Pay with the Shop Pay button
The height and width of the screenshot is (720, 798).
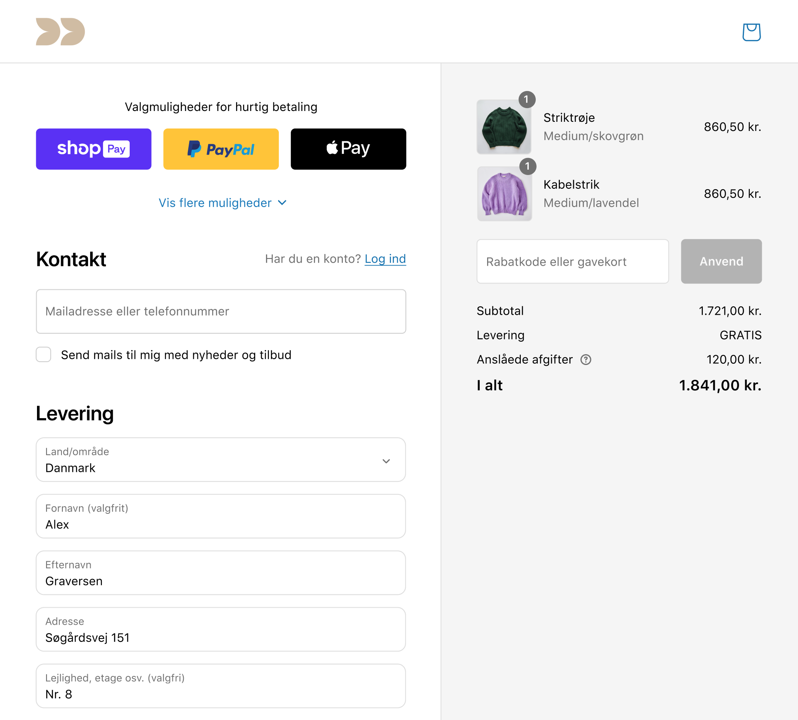pyautogui.click(x=94, y=149)
